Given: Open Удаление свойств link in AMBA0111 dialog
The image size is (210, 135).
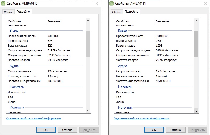Looking at the screenshot, I should [x=142, y=118].
